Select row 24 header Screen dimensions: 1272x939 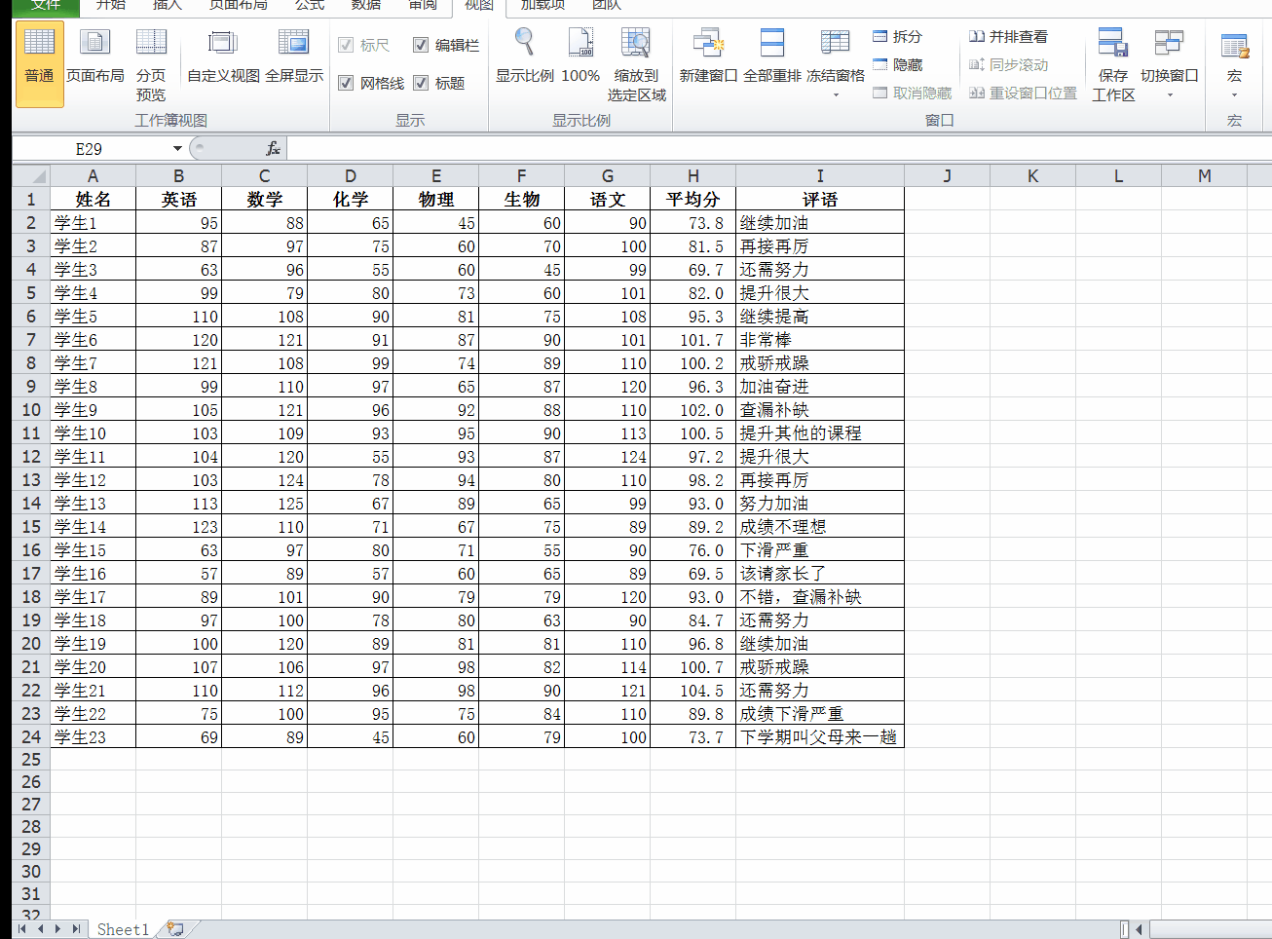pos(31,737)
